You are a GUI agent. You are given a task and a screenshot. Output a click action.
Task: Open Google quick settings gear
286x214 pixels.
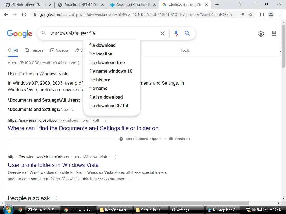click(261, 34)
